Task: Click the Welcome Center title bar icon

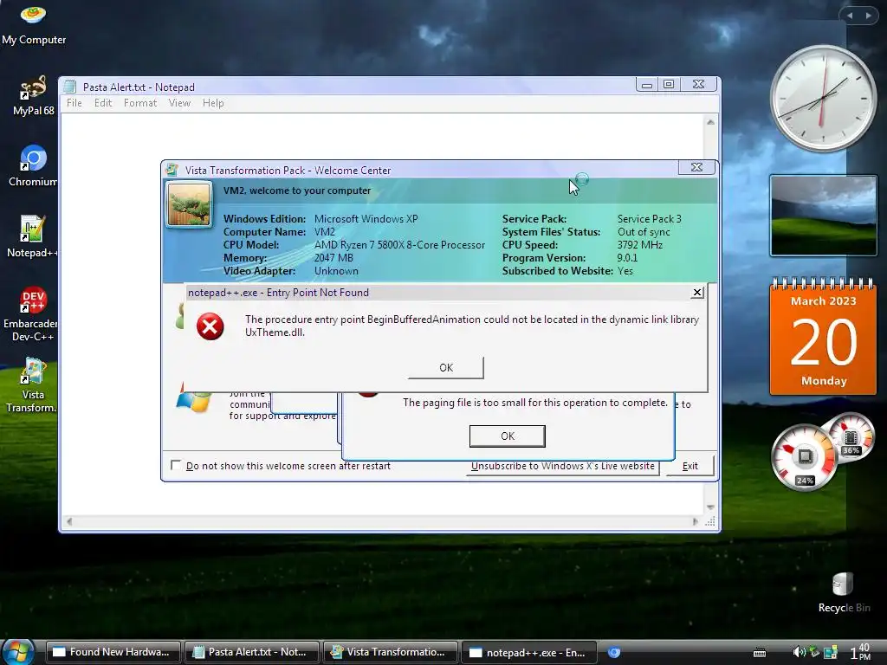Action: (172, 170)
